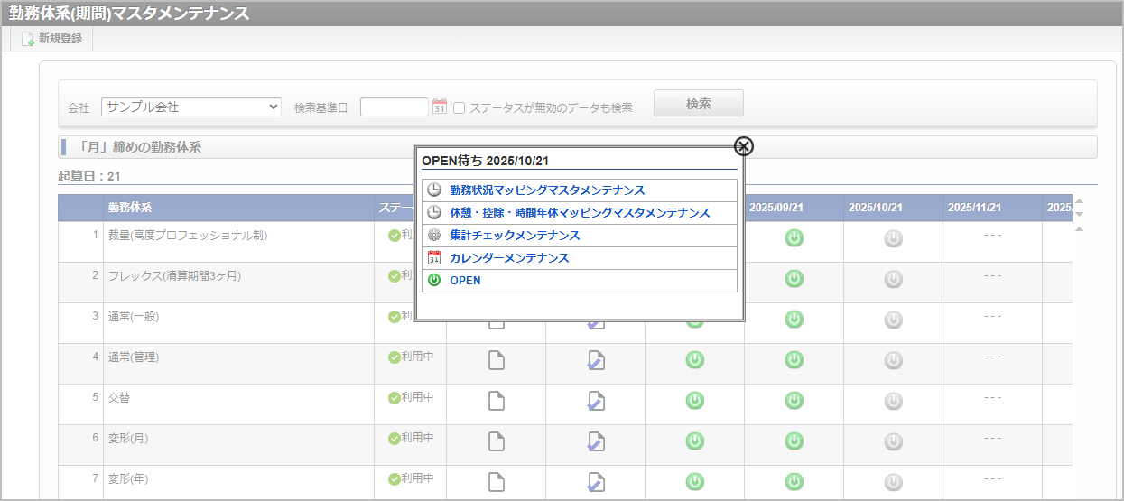Click the clock icon beside 勤務状況マッピングマスタメンテナンス
Viewport: 1124px width, 501px height.
pyautogui.click(x=434, y=190)
